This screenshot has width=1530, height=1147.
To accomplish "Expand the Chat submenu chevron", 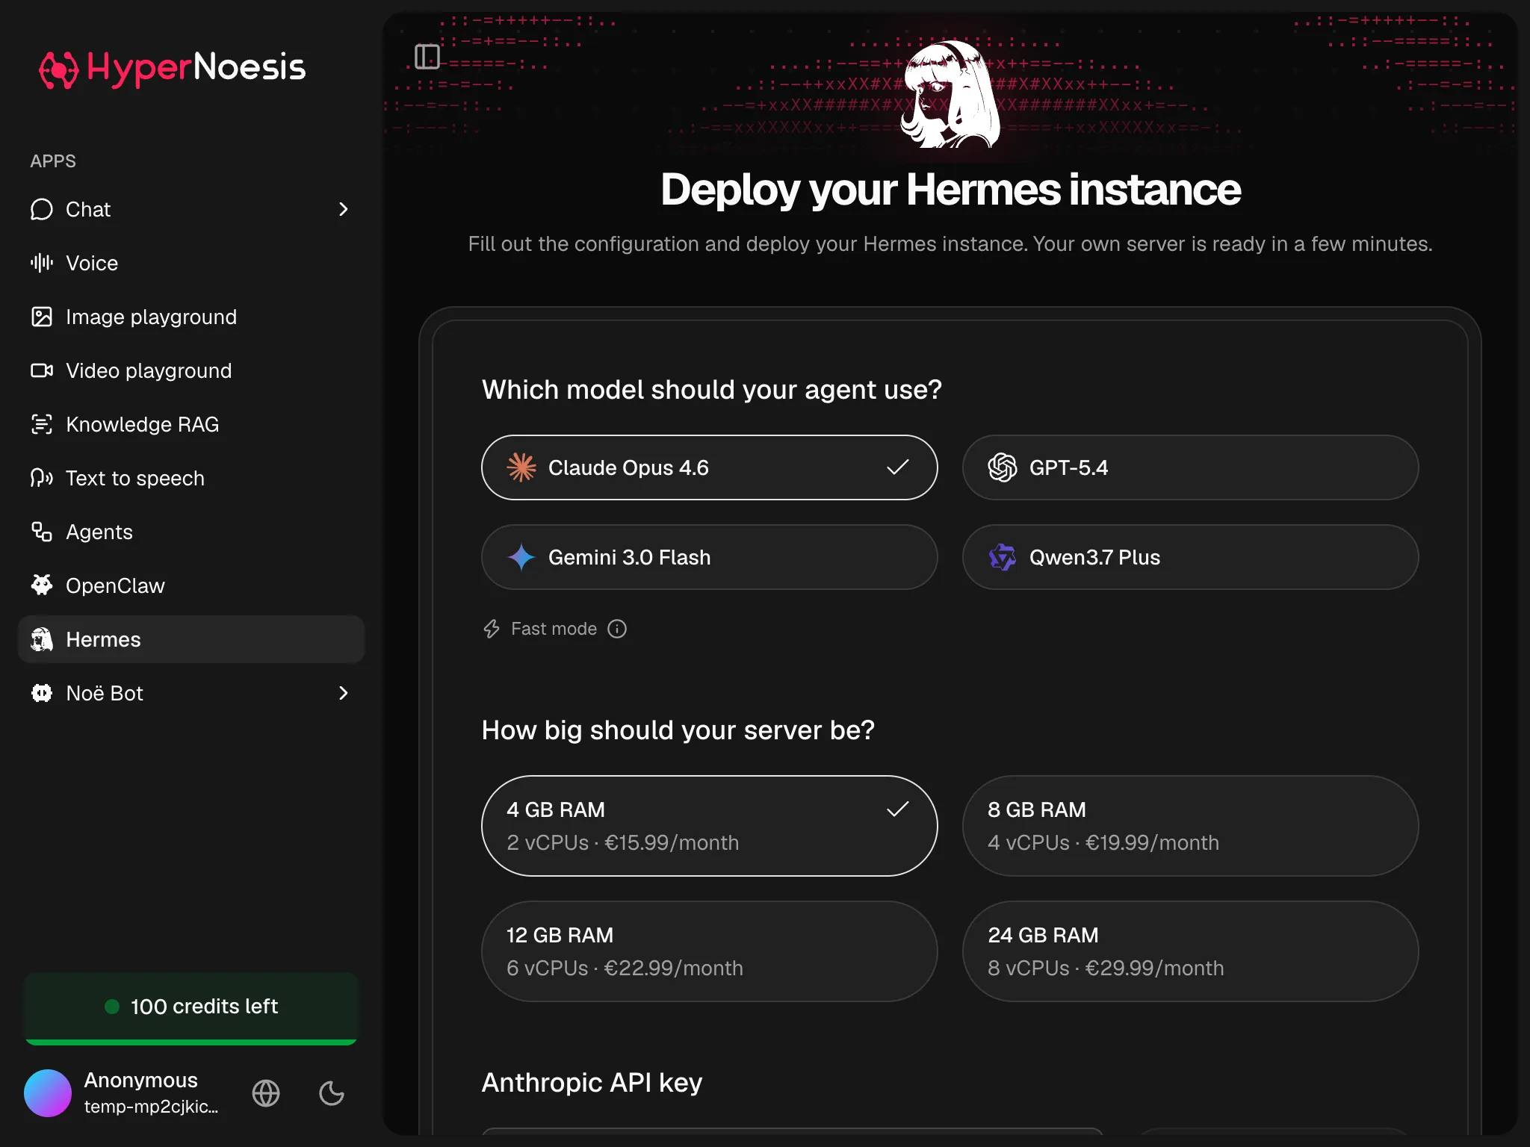I will 344,209.
